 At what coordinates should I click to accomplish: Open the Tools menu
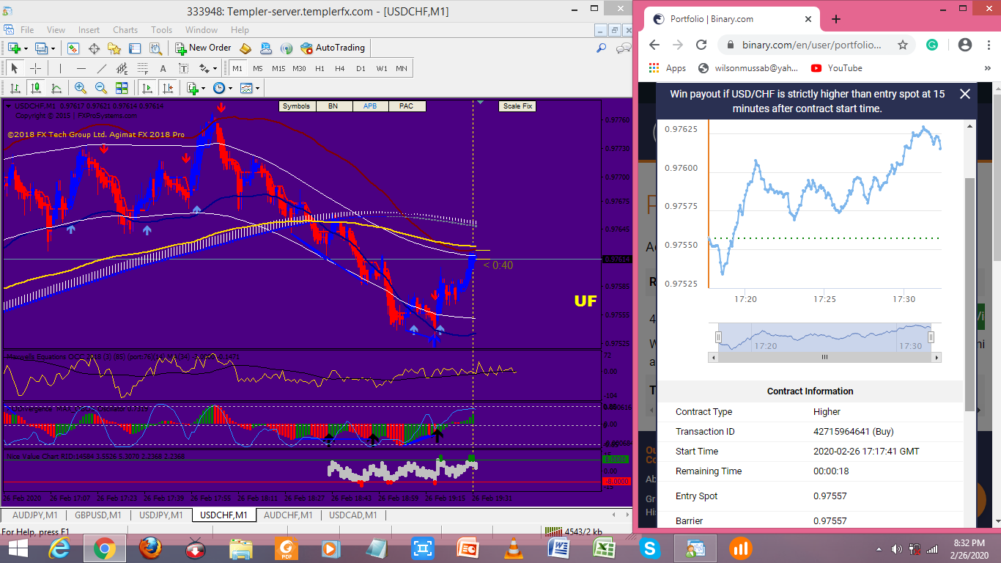[x=161, y=30]
